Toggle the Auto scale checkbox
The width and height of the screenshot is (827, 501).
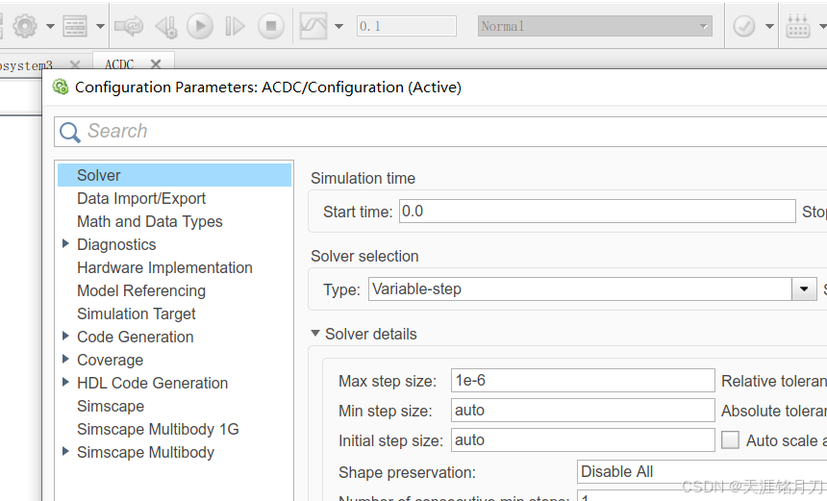731,440
